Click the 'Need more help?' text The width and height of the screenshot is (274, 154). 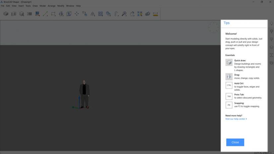(x=234, y=116)
